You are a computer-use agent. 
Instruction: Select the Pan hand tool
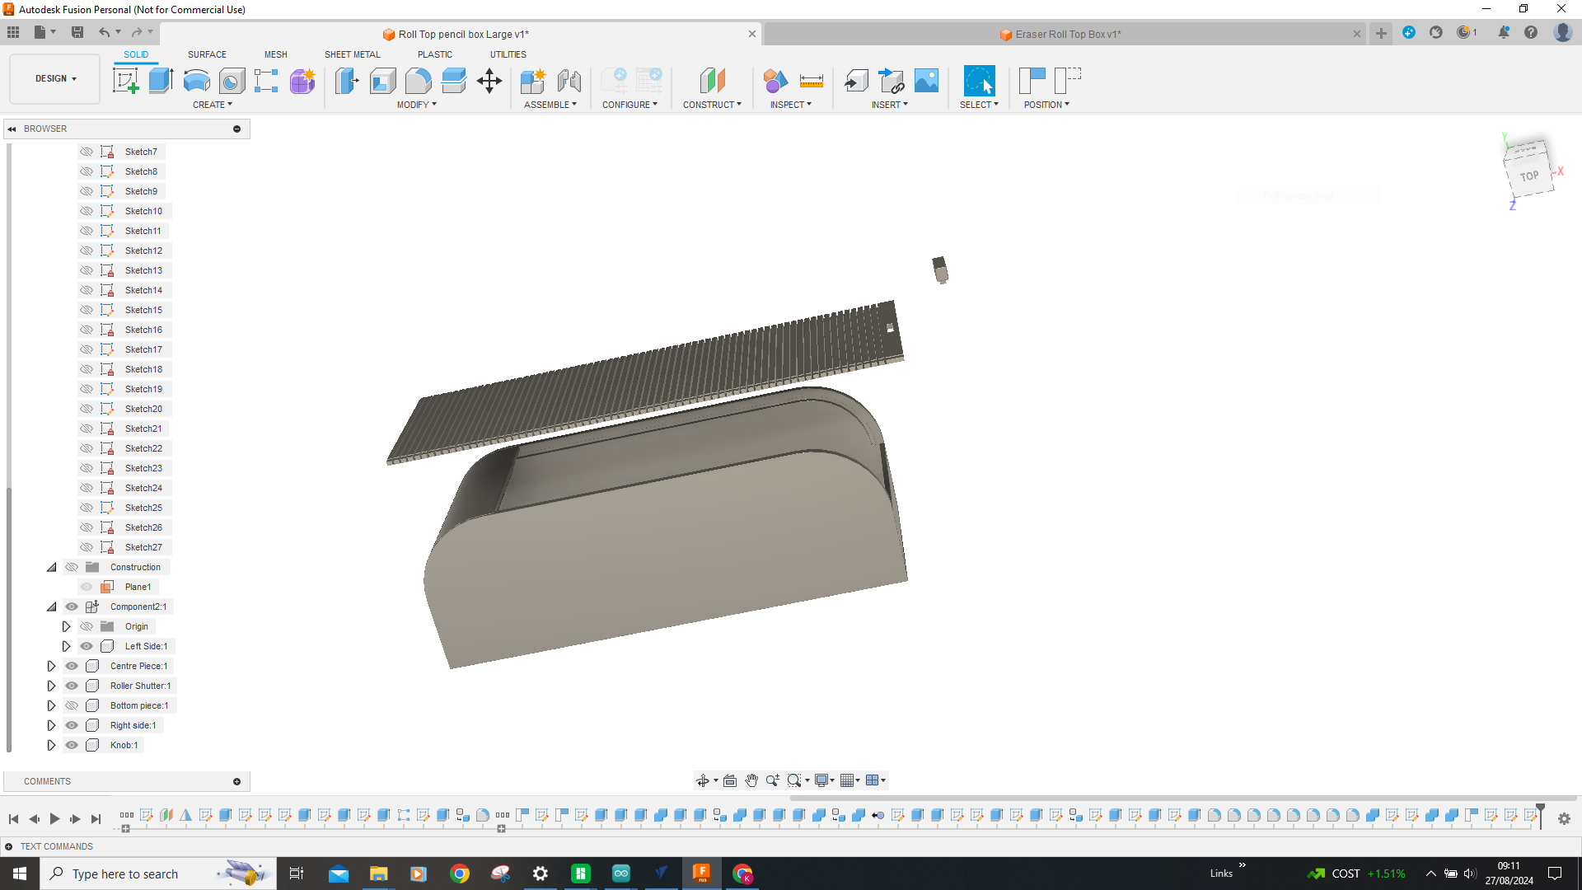751,780
